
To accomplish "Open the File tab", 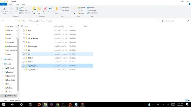I will 3,4.
